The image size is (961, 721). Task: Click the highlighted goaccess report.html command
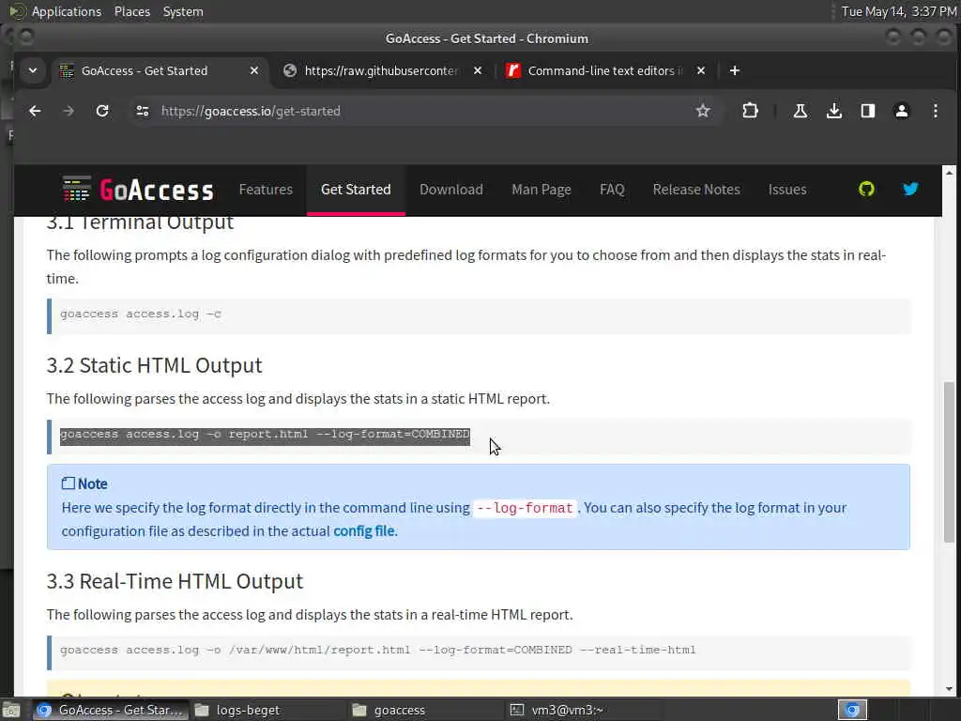tap(265, 434)
